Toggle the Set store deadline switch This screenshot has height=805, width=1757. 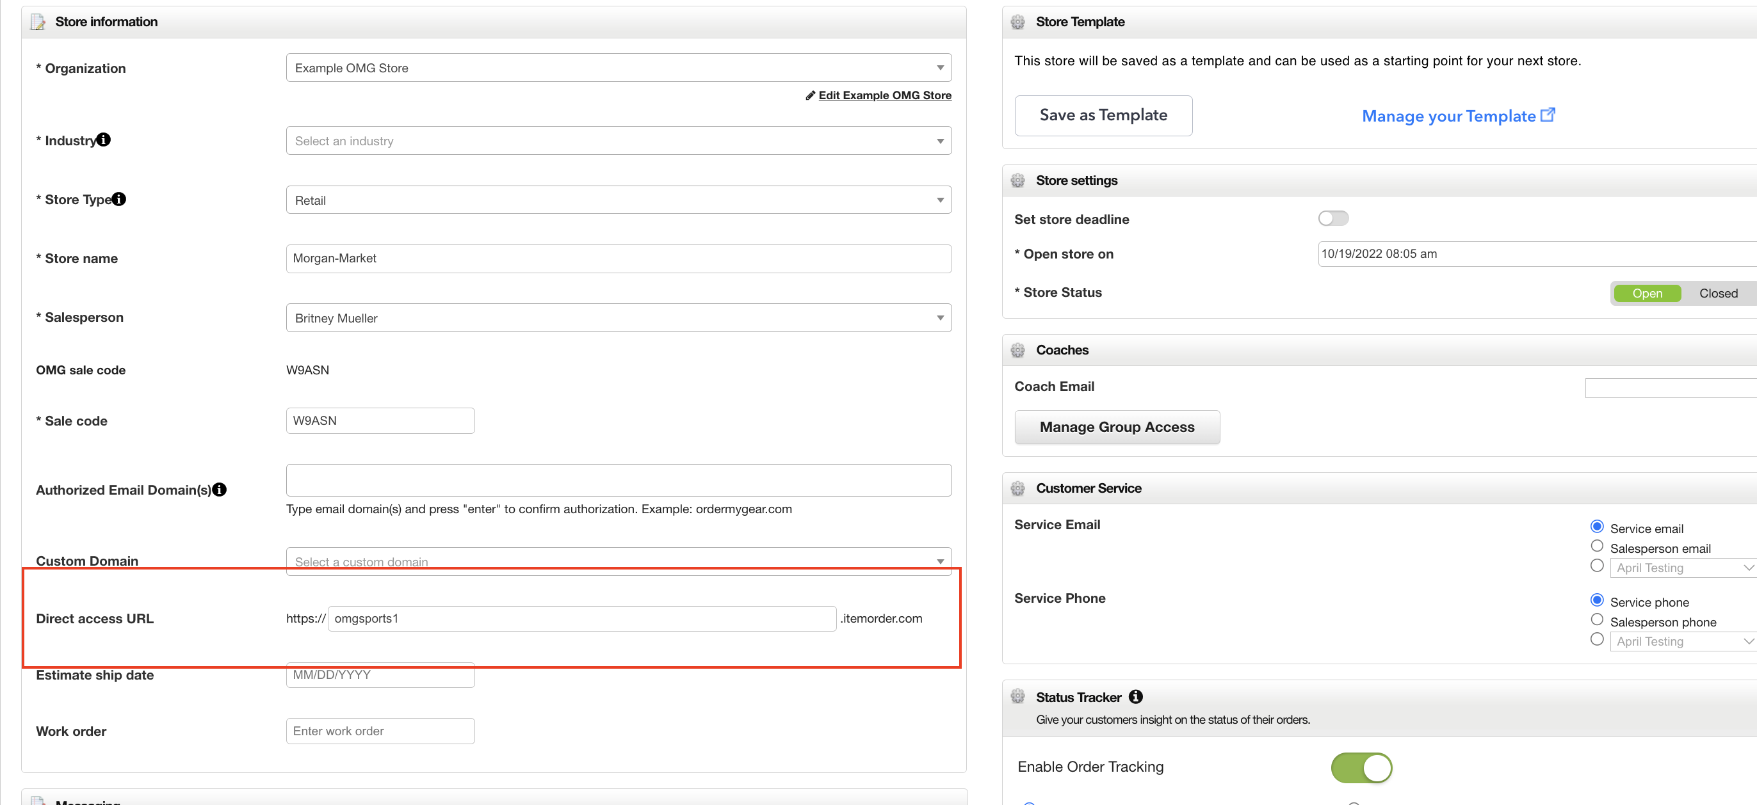click(x=1332, y=218)
